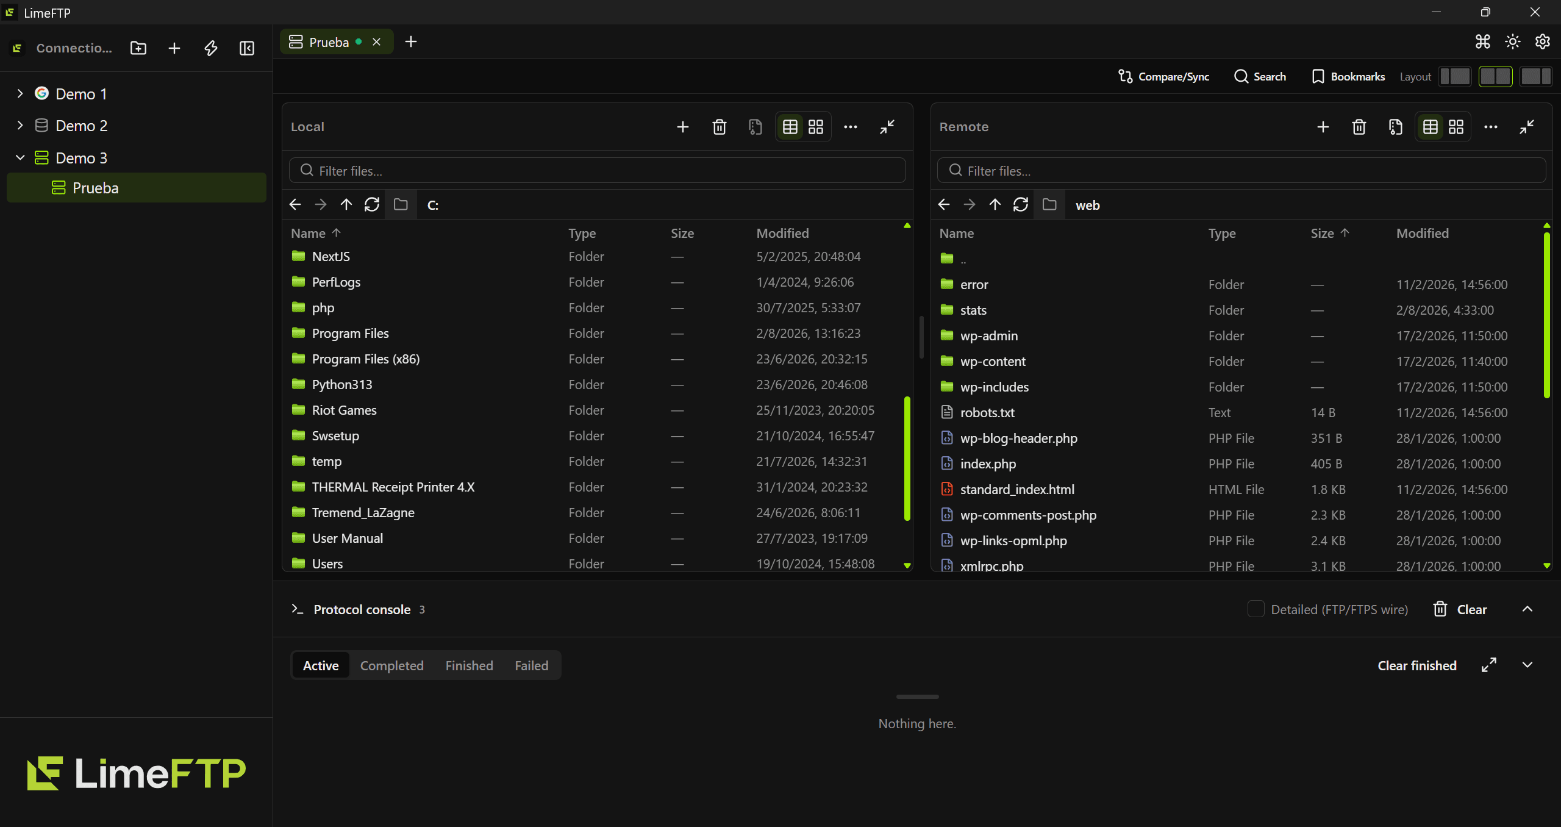Switch Local pane to table view
Viewport: 1561px width, 827px height.
coord(790,127)
